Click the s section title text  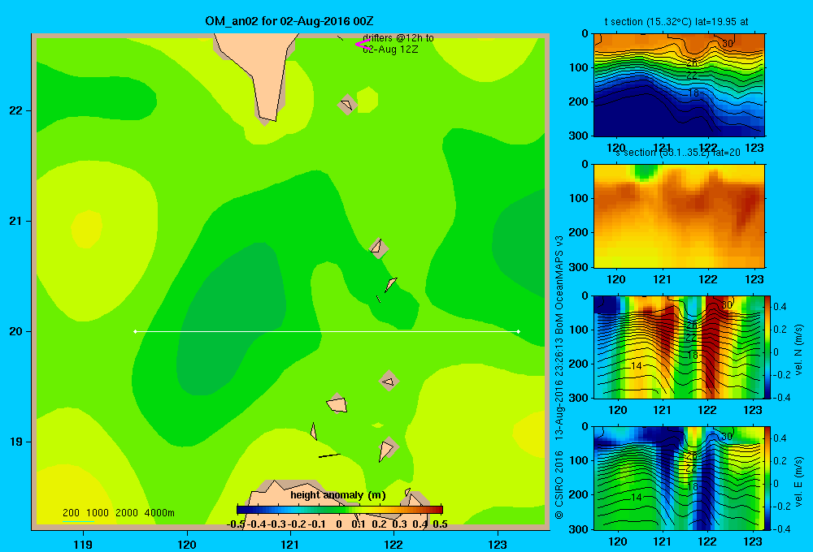pyautogui.click(x=678, y=153)
